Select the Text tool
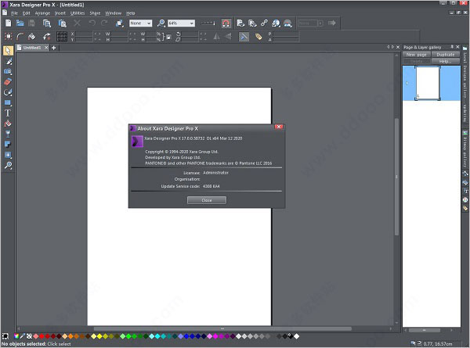This screenshot has width=470, height=348. coord(8,113)
